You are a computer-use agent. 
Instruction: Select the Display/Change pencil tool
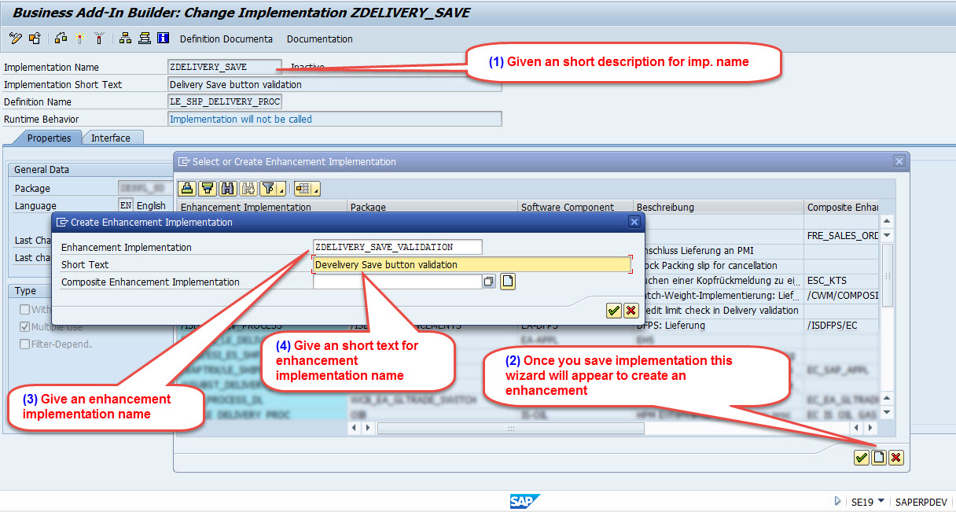coord(14,38)
